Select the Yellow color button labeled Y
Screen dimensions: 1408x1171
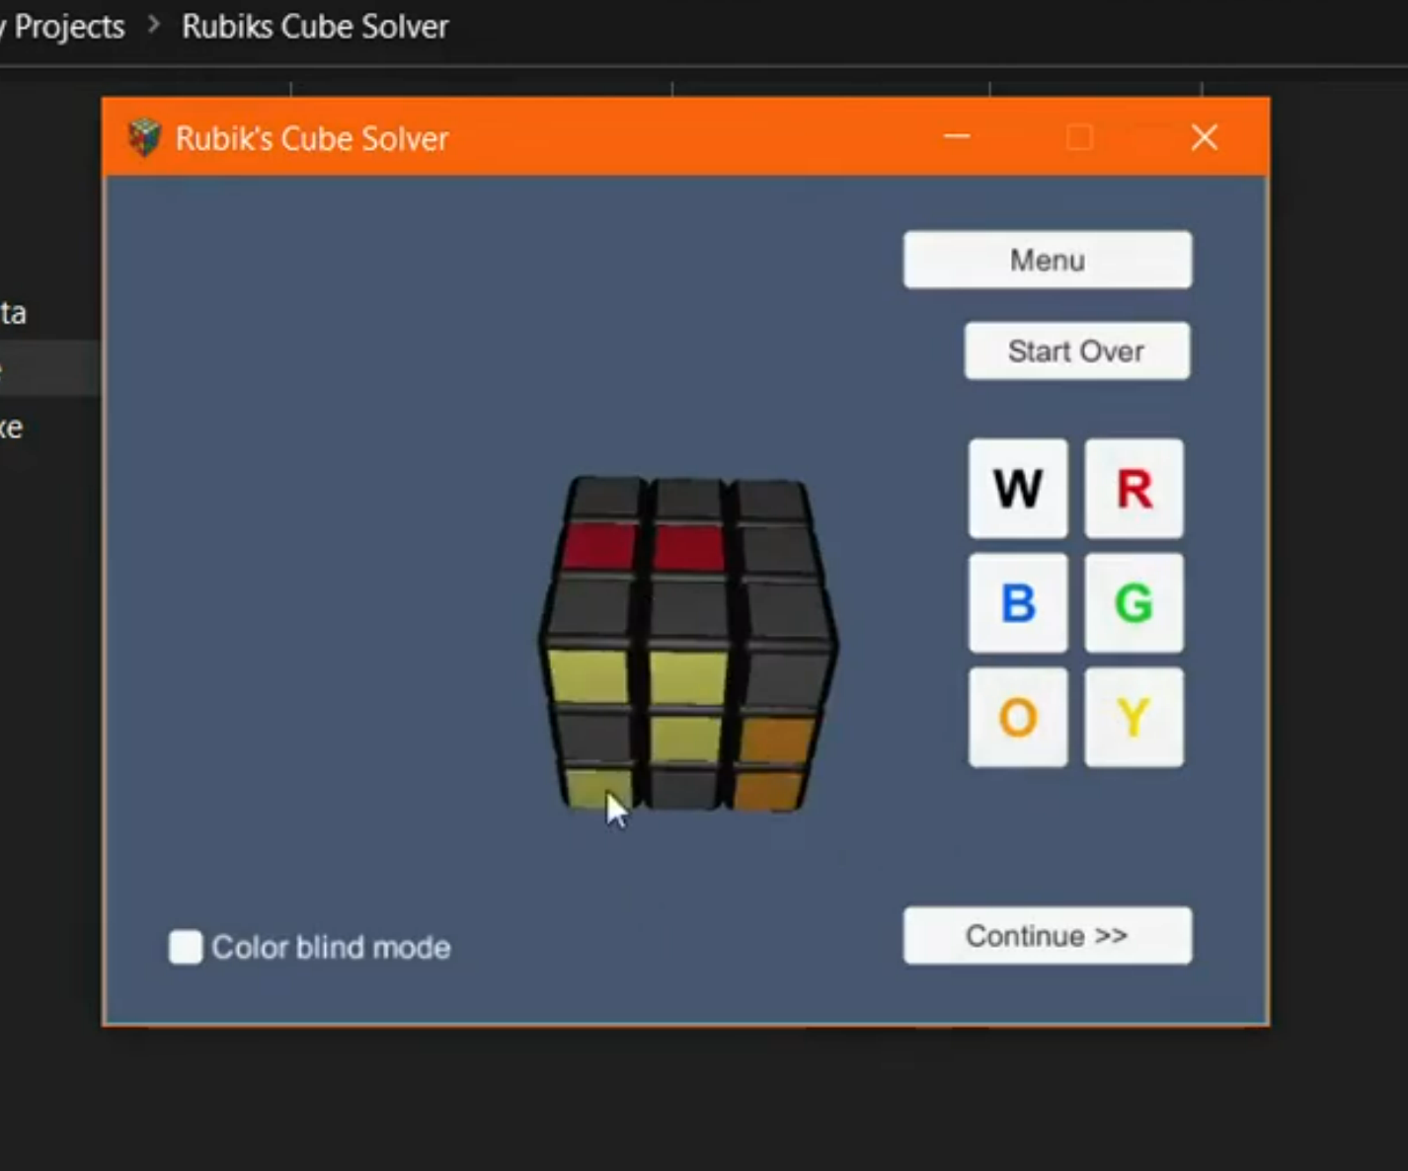tap(1134, 718)
